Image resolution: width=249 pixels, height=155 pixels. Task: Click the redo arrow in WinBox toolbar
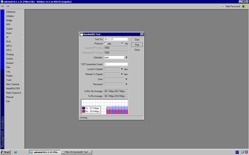(8, 6)
